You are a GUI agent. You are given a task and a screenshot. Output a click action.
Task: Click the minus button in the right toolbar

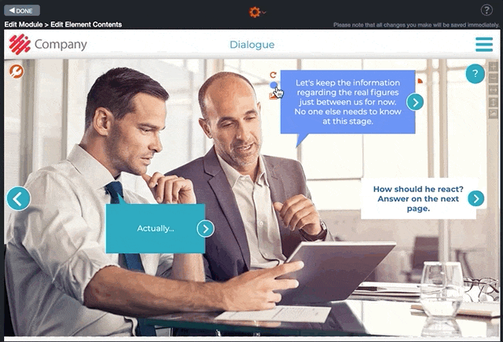pos(493,78)
